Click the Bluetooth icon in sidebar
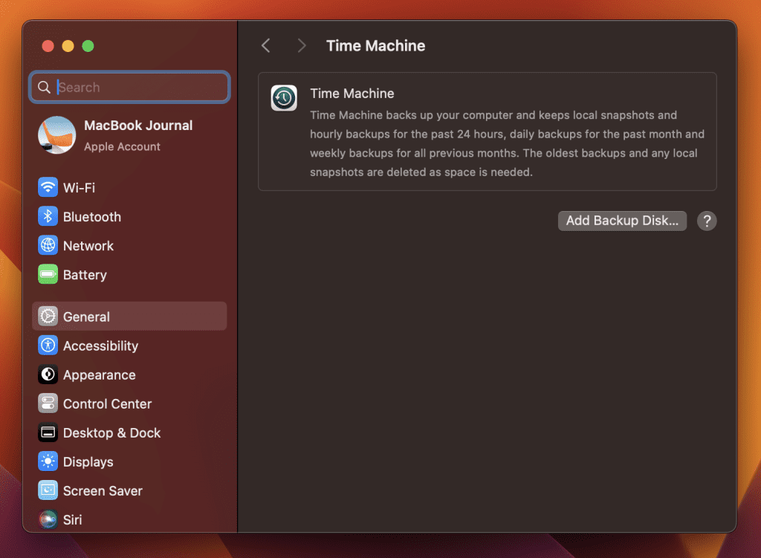 point(48,217)
